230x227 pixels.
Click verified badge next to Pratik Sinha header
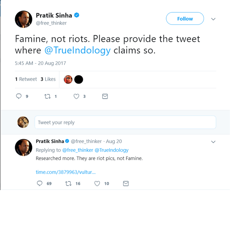pos(77,15)
